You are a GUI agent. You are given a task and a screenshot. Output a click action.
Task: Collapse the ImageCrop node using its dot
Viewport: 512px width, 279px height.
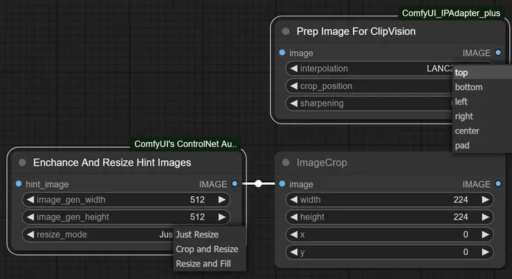click(286, 163)
